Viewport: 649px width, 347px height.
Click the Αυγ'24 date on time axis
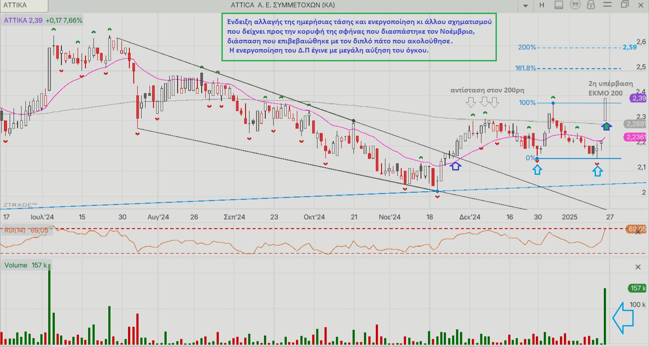click(158, 217)
